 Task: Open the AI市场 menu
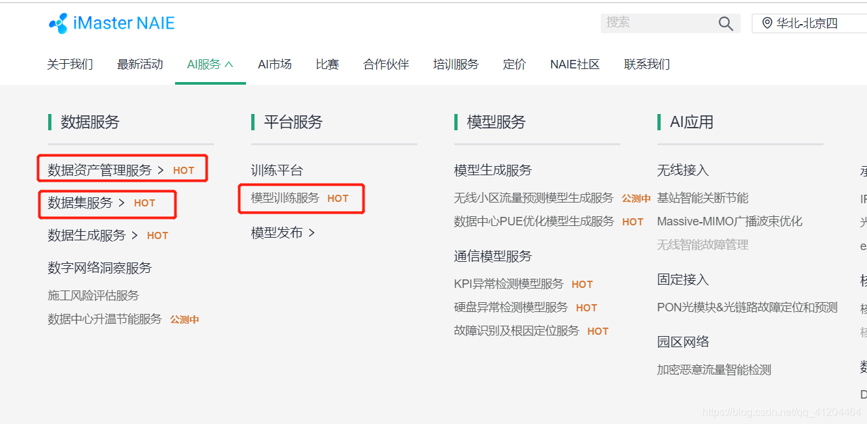pos(275,64)
